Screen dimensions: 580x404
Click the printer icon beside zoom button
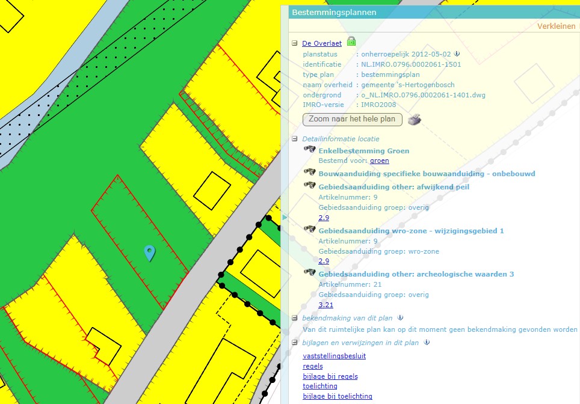click(x=415, y=120)
